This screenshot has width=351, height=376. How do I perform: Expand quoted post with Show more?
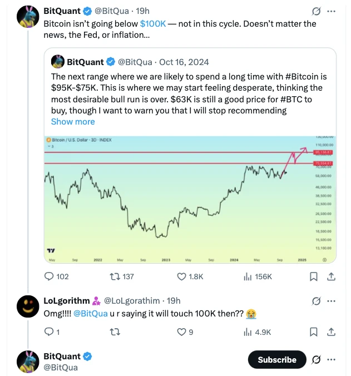click(73, 121)
